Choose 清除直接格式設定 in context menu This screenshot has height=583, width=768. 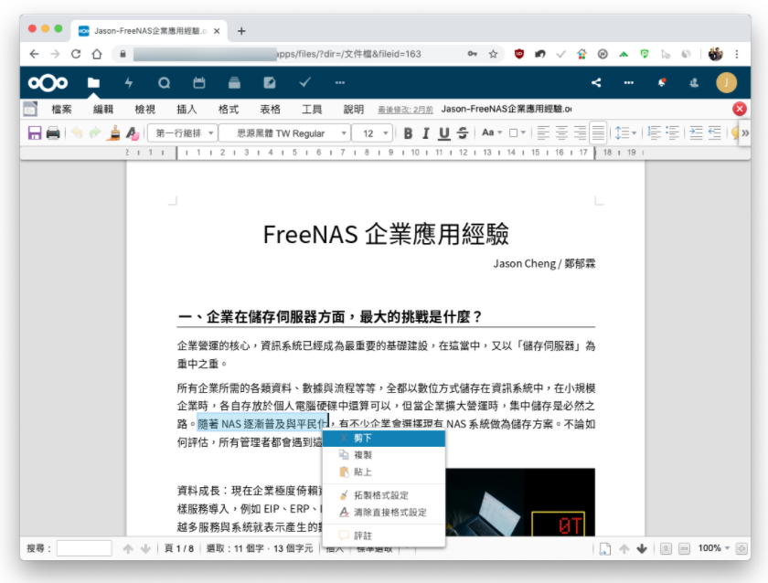(384, 513)
